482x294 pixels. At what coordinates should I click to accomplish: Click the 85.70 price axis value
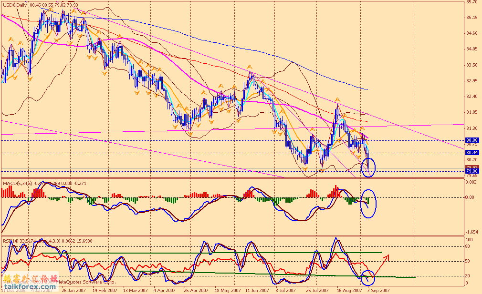coord(472,2)
